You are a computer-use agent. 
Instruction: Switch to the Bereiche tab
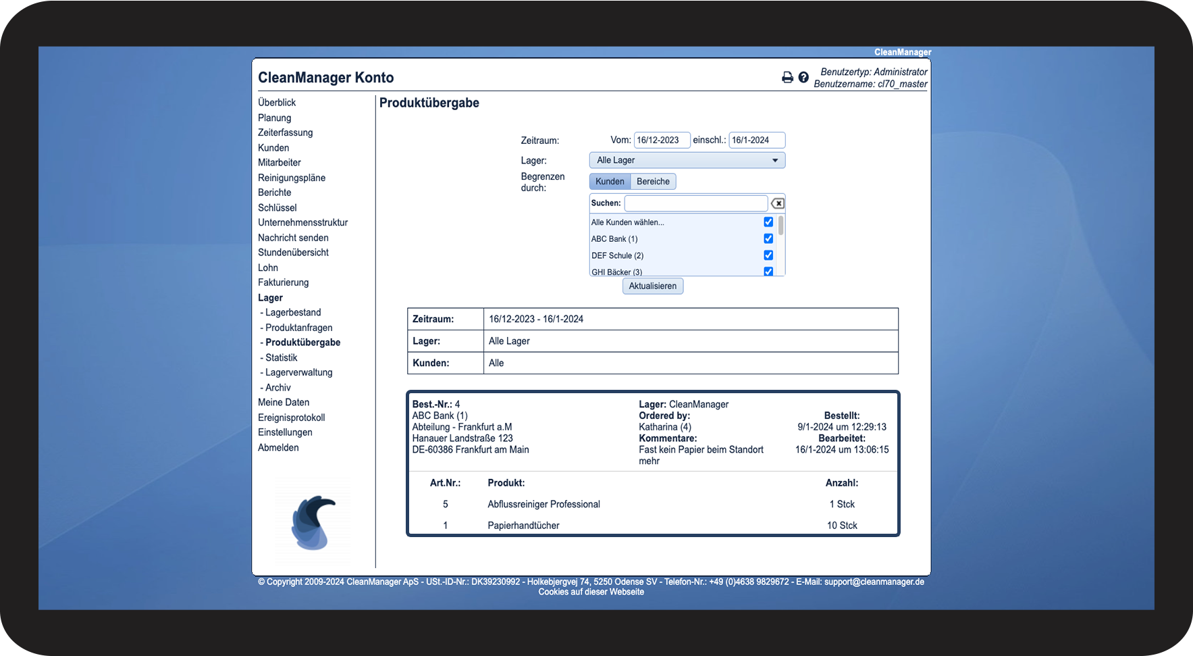pyautogui.click(x=653, y=182)
